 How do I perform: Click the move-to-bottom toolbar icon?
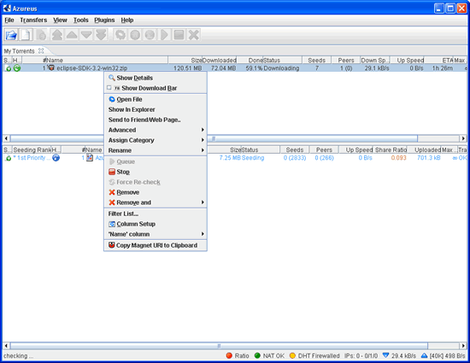(x=101, y=35)
